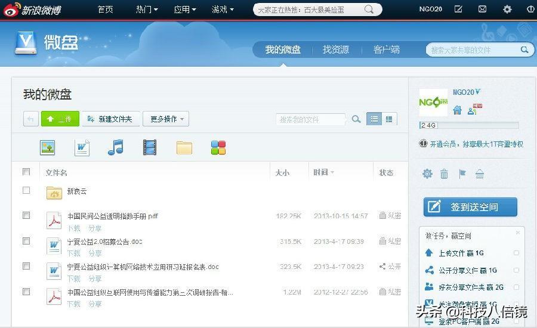Open the messages envelope icon
Image resolution: width=537 pixels, height=328 pixels.
(482, 10)
